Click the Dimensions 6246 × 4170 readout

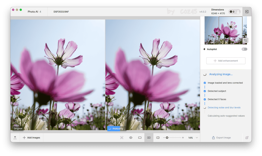218,11
